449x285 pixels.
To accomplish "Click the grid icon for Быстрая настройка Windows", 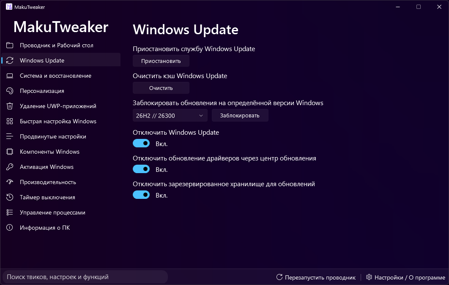I will pyautogui.click(x=10, y=121).
